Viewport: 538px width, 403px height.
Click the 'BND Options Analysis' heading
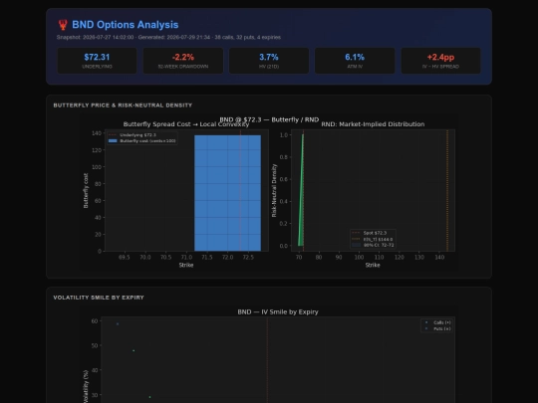125,25
